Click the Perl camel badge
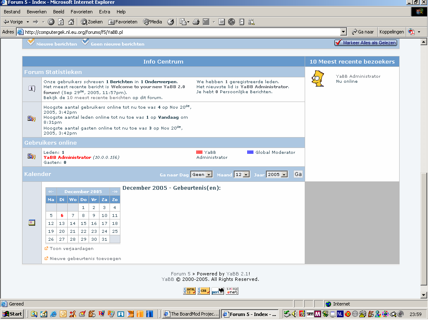This screenshot has height=321, width=428. (218, 291)
